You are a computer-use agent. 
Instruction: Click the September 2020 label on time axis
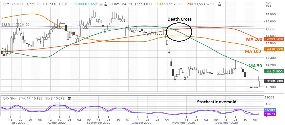pos(98,123)
